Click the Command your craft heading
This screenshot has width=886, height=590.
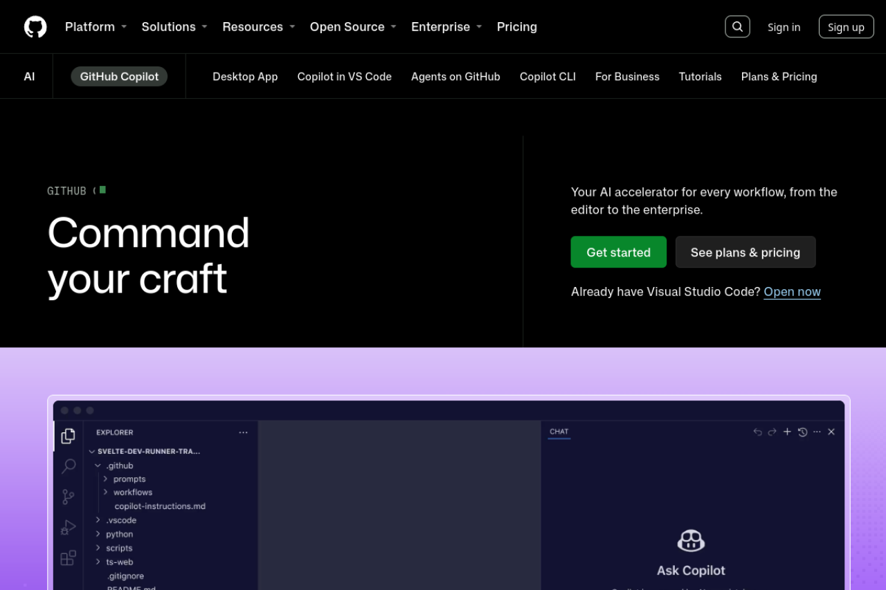point(148,255)
